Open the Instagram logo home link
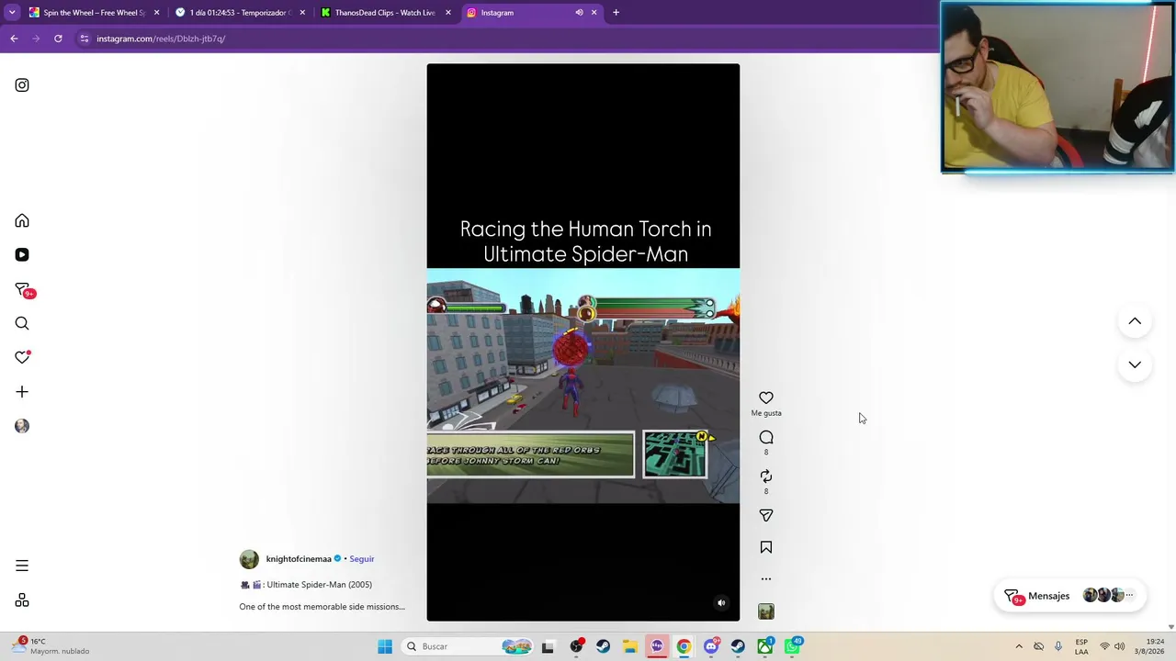 click(x=22, y=85)
